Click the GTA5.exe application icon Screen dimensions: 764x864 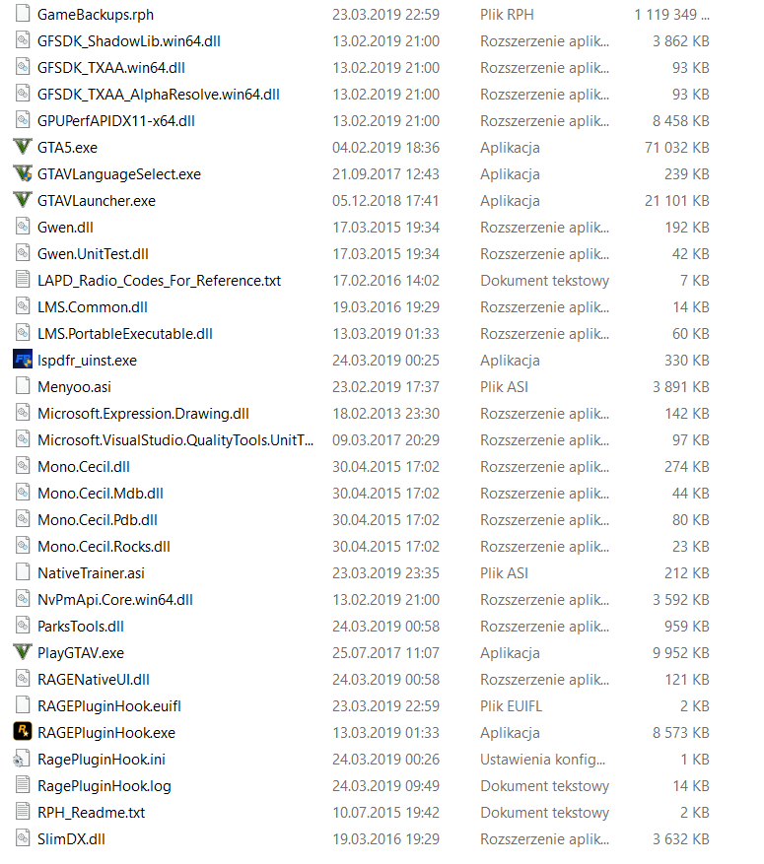pyautogui.click(x=23, y=148)
